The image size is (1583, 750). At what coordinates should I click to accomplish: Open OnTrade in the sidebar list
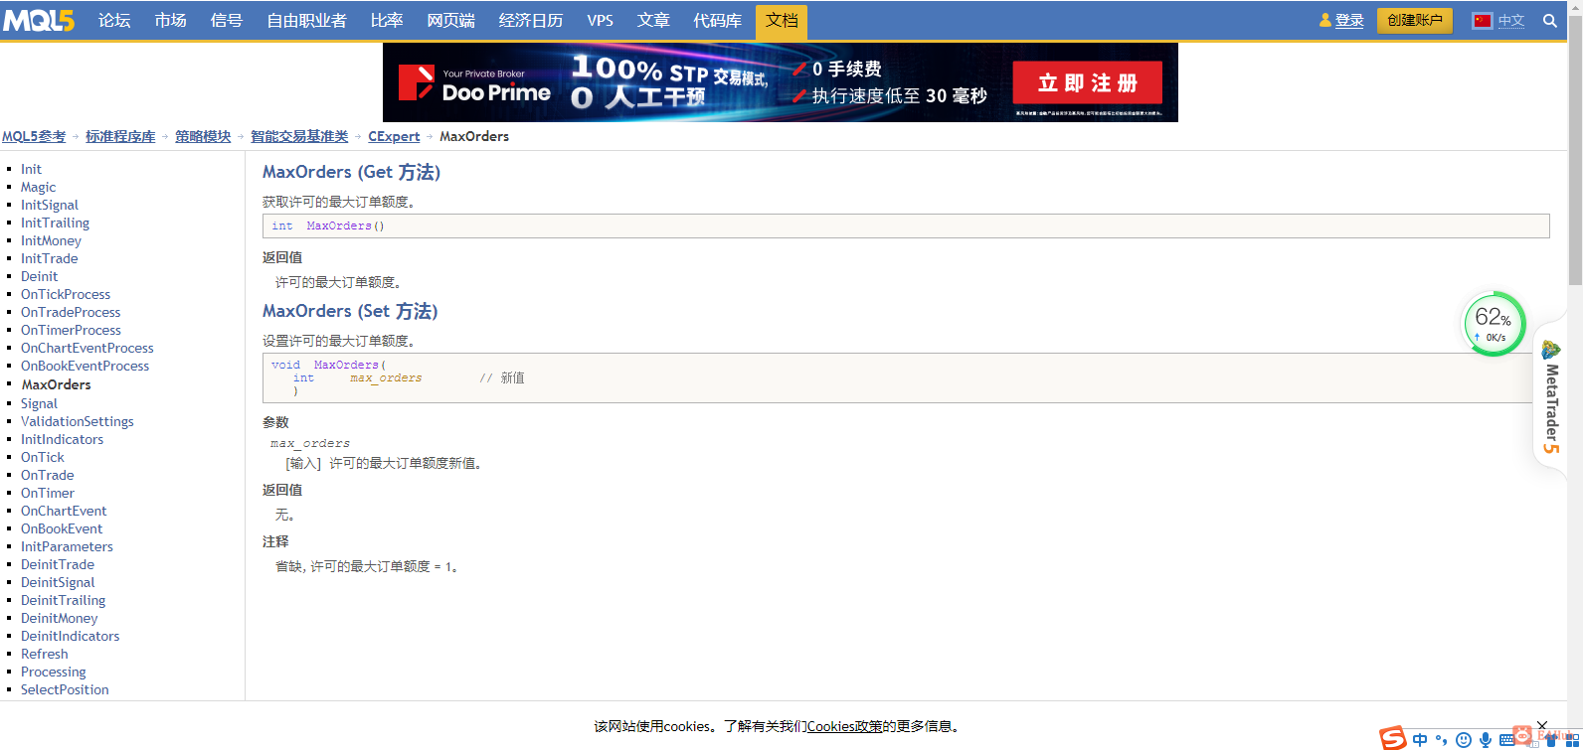(x=47, y=476)
